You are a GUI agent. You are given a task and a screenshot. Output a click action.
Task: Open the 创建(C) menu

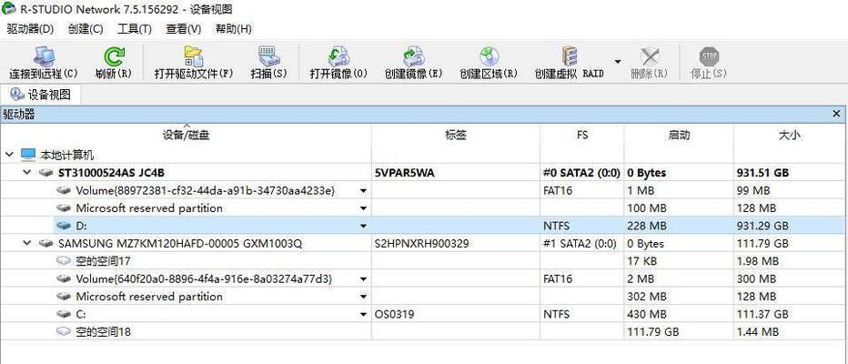(86, 29)
